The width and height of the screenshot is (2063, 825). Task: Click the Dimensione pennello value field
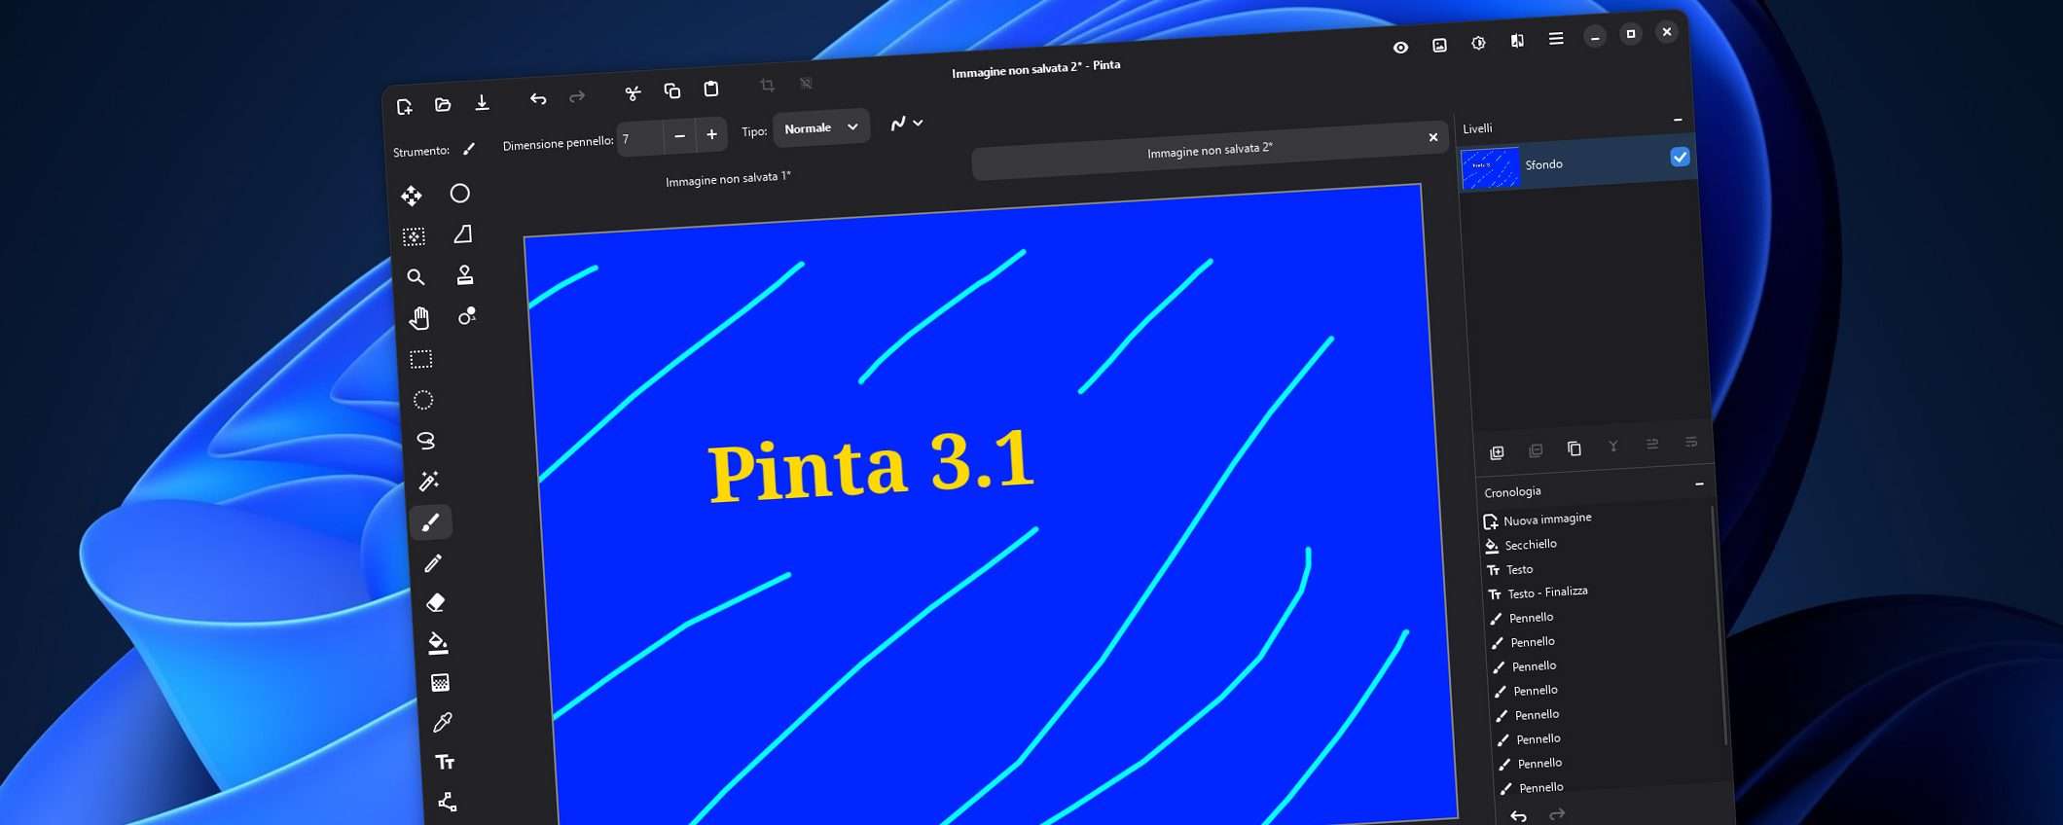tap(639, 138)
